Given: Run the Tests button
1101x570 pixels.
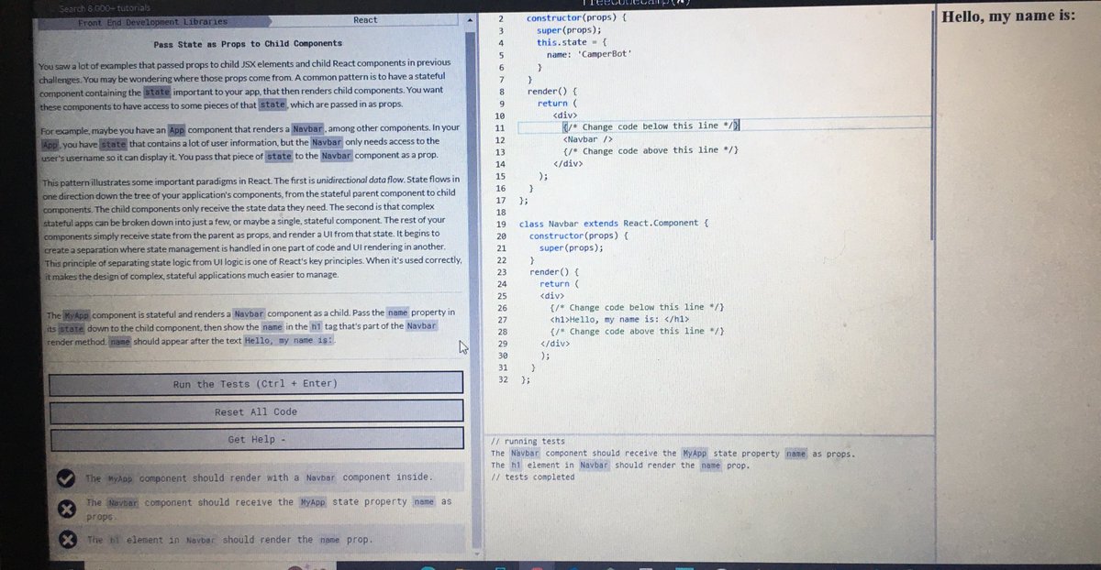Looking at the screenshot, I should (256, 384).
